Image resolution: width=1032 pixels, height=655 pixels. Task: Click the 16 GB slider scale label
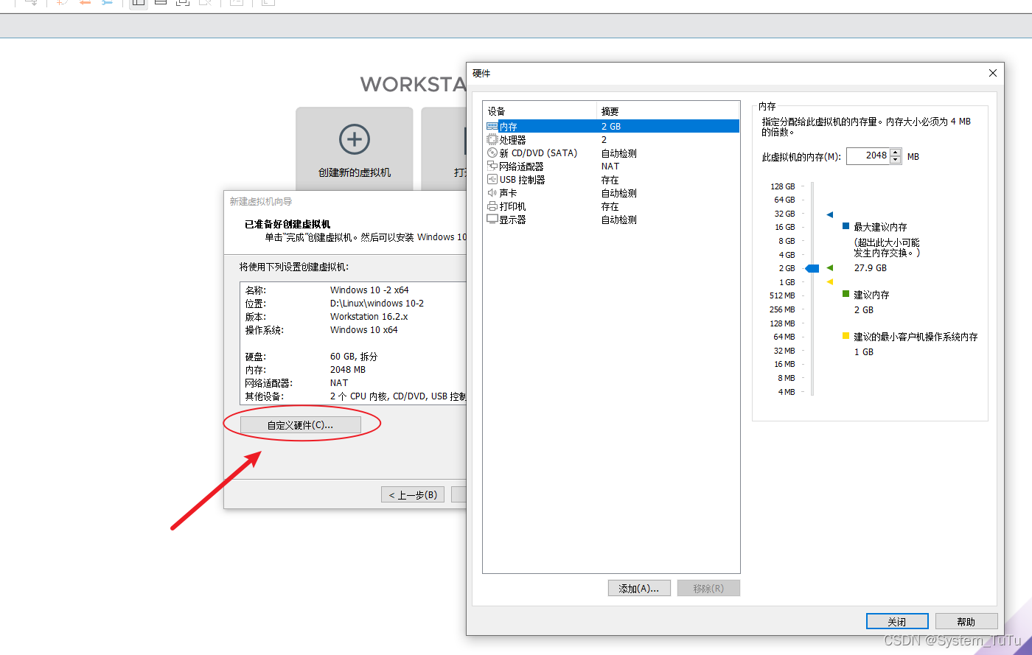tap(784, 227)
